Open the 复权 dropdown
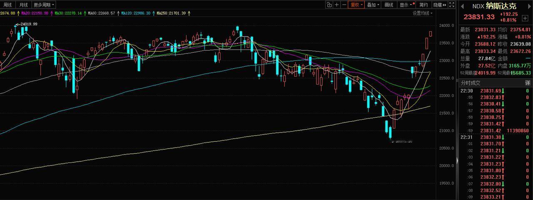The height and width of the screenshot is (200, 533). click(356, 5)
